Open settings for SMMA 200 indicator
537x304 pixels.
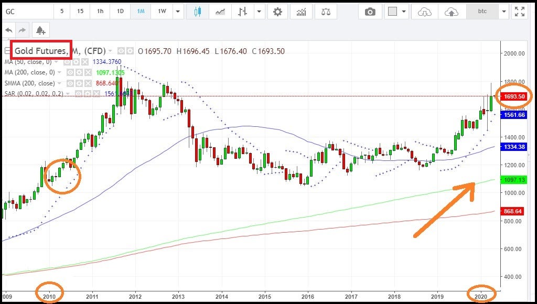79,83
